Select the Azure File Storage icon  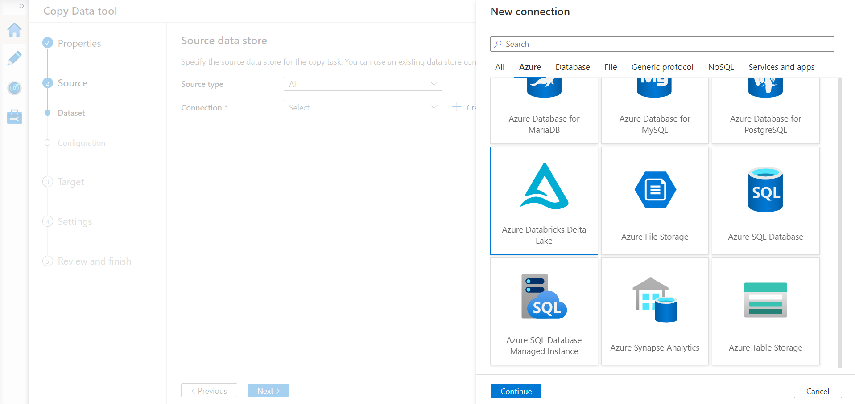[655, 189]
